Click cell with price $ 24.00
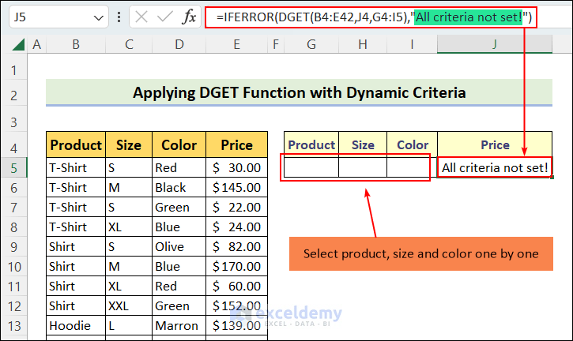 (x=237, y=227)
